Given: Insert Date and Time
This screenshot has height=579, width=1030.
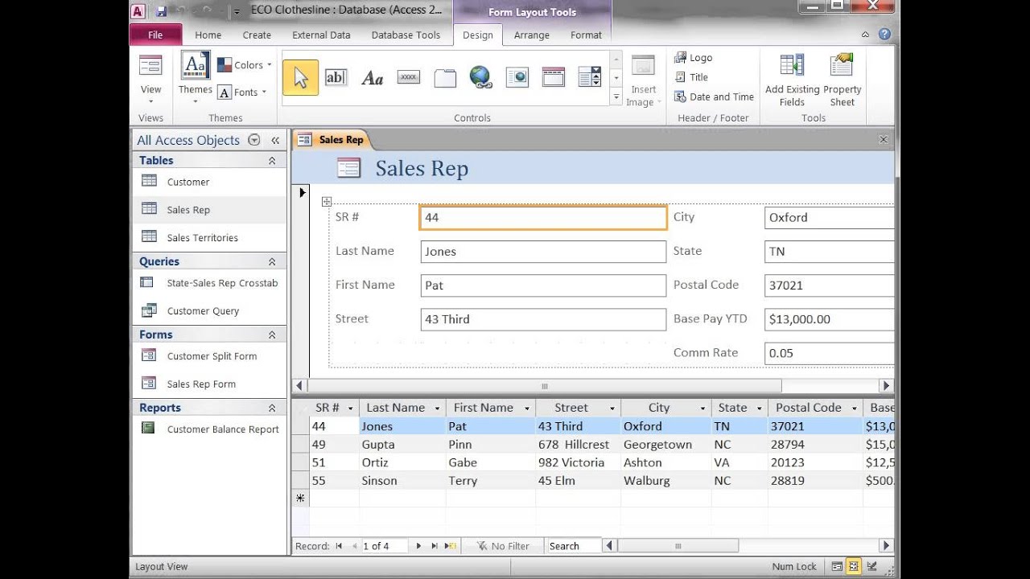Looking at the screenshot, I should [x=714, y=96].
